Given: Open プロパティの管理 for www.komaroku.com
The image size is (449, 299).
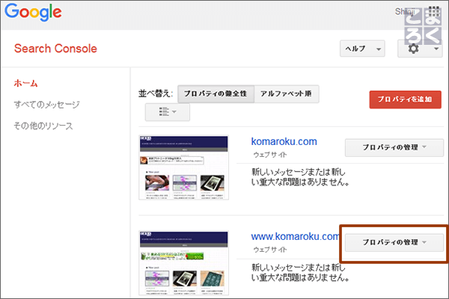Looking at the screenshot, I should (x=394, y=243).
